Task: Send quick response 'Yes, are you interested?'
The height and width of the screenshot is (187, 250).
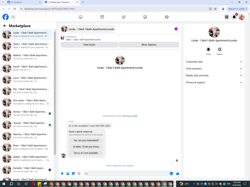Action: click(86, 140)
